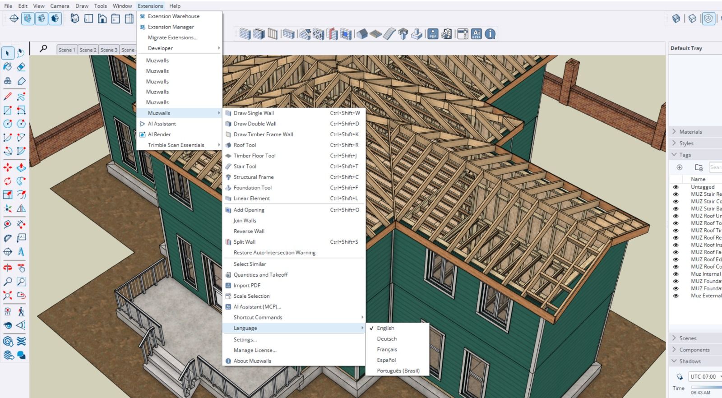
Task: Toggle eye for MUZ Stair Ba tag
Action: (x=676, y=208)
